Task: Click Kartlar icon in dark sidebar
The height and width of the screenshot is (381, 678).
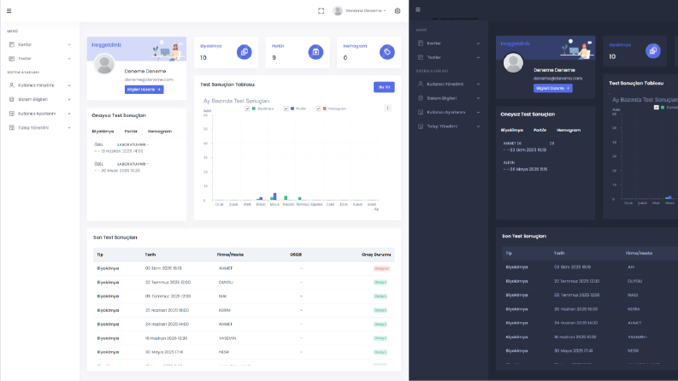Action: (421, 44)
